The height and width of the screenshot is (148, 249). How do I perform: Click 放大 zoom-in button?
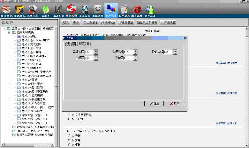click(66, 22)
